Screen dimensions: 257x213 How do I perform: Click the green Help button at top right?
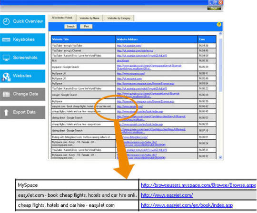tap(214, 8)
